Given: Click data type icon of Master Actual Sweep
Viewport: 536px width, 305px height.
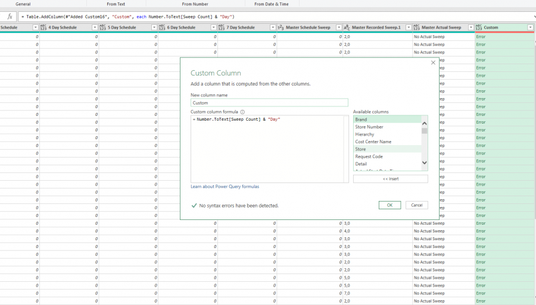Looking at the screenshot, I should tap(416, 27).
